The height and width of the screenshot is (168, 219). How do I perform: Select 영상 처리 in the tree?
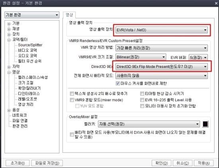click(26, 104)
